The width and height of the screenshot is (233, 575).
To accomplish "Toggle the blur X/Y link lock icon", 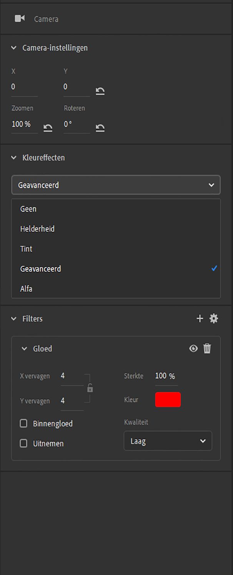I will tap(90, 389).
